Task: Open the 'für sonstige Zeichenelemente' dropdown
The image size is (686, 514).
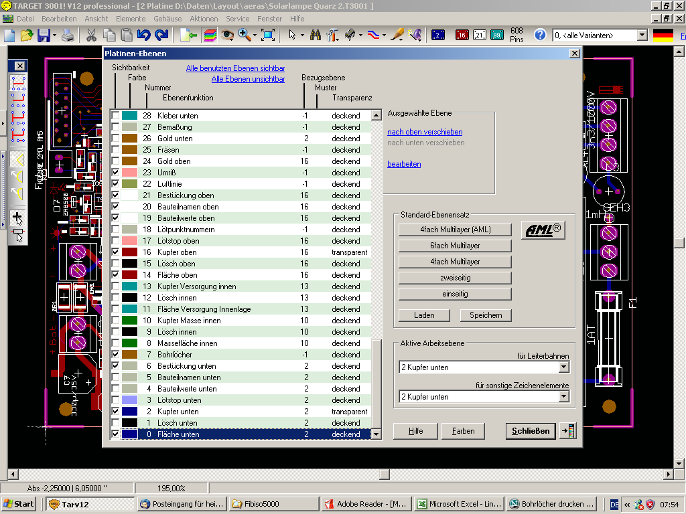Action: point(564,396)
